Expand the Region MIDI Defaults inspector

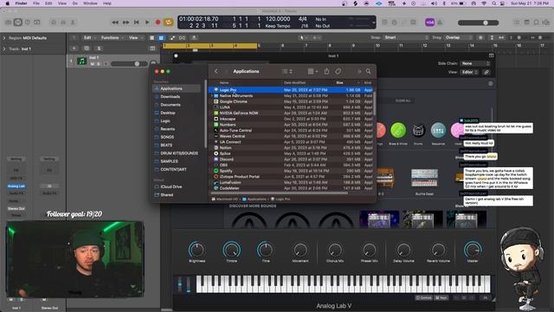coord(4,38)
